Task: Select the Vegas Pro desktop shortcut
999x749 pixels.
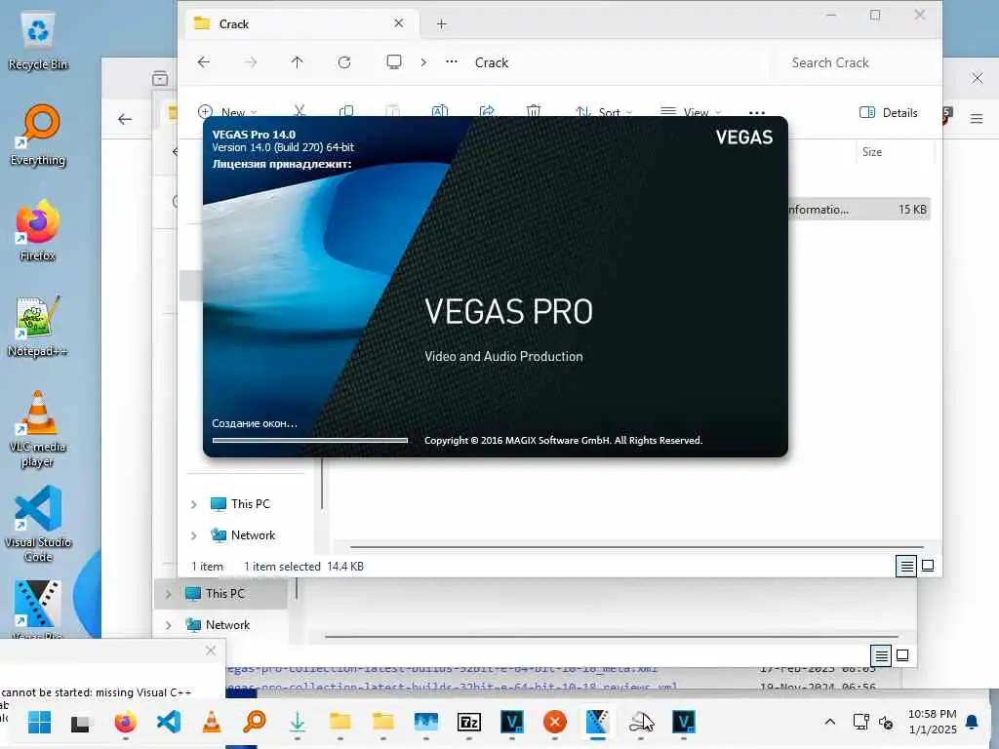Action: [38, 609]
